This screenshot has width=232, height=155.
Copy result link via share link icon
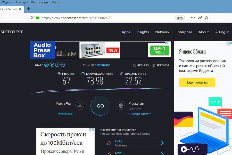(x=46, y=65)
